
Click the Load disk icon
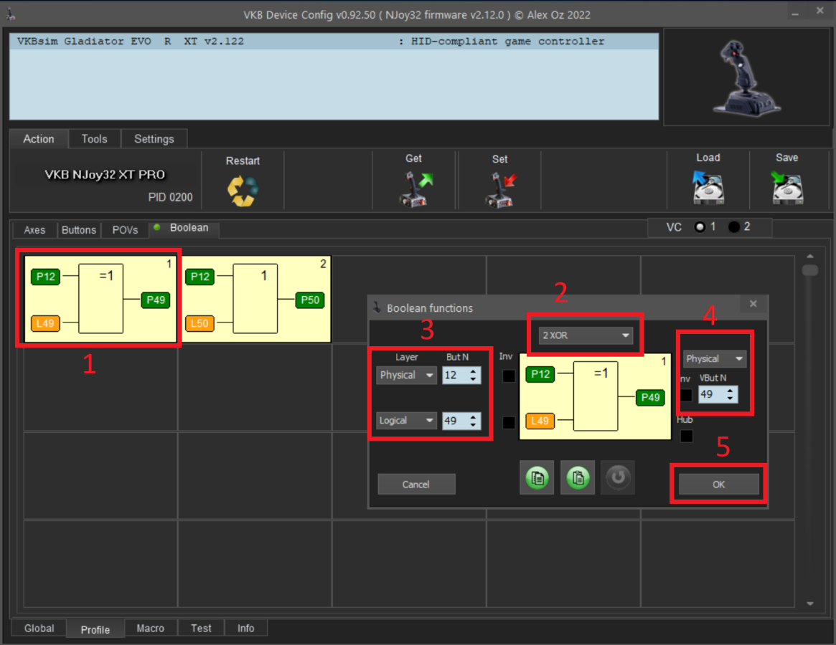coord(708,188)
